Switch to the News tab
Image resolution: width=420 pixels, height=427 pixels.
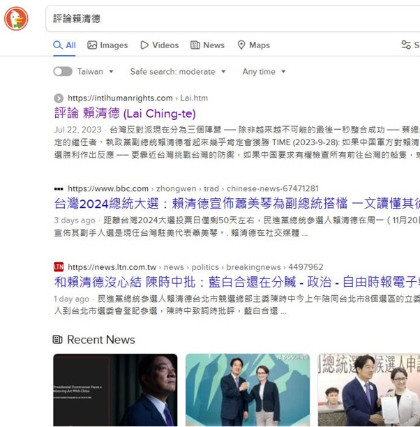pos(207,45)
